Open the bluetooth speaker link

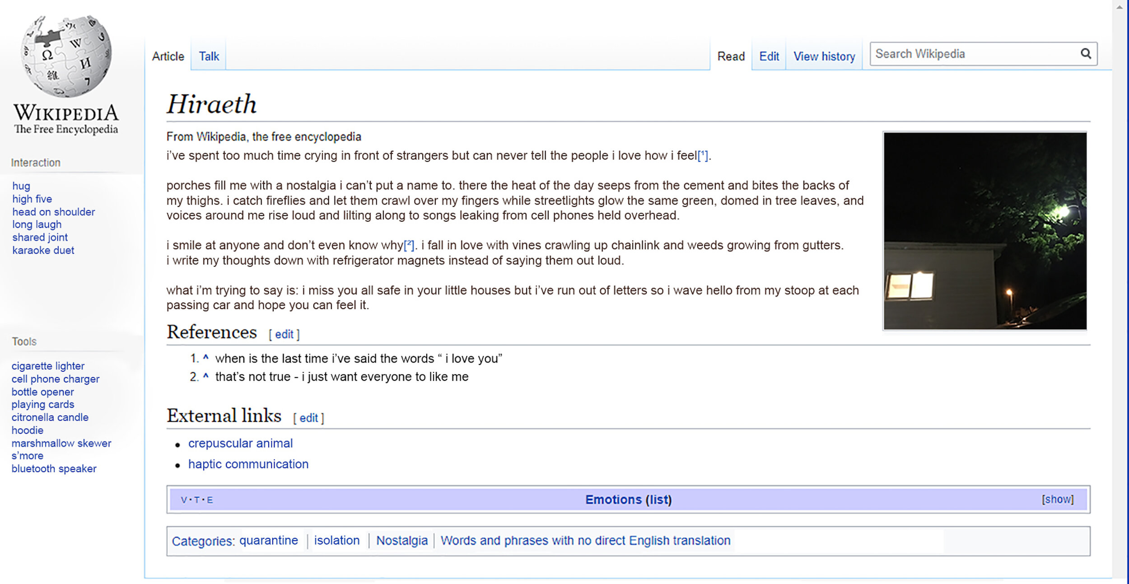tap(54, 468)
